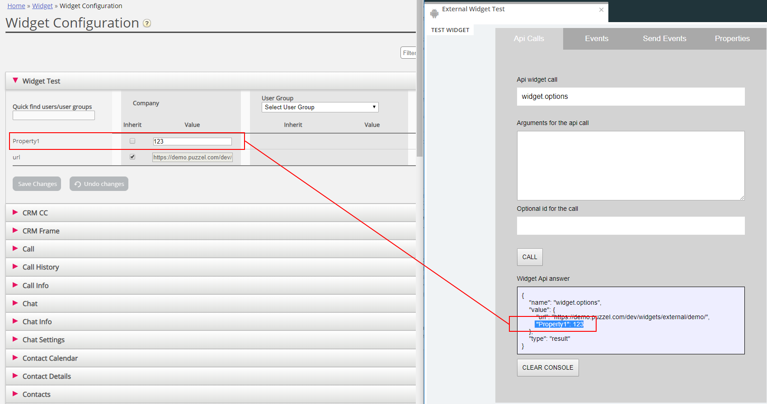This screenshot has height=404, width=767.
Task: Close the External Widget Test tab
Action: coord(601,9)
